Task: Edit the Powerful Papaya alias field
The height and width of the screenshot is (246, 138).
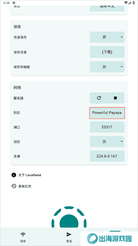Action: pyautogui.click(x=107, y=113)
